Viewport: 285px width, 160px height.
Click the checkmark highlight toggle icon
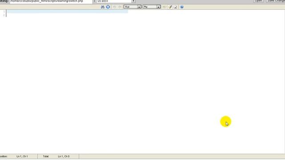(x=170, y=7)
